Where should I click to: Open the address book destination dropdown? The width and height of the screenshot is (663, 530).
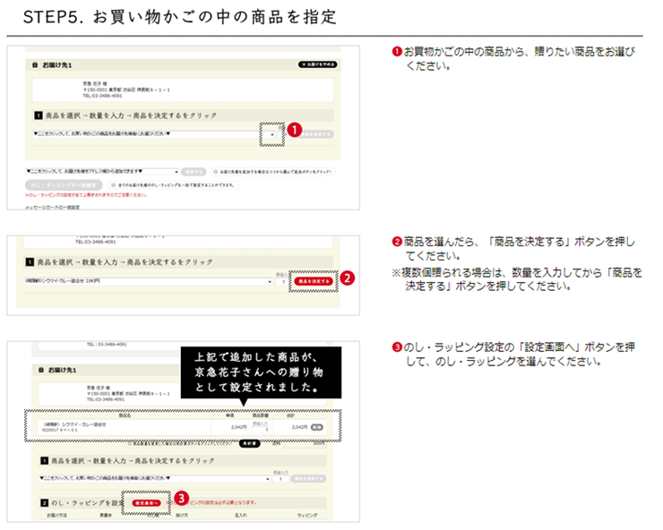177,170
